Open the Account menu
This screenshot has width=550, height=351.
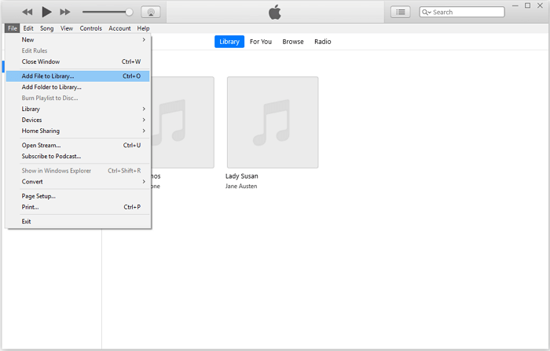[119, 28]
